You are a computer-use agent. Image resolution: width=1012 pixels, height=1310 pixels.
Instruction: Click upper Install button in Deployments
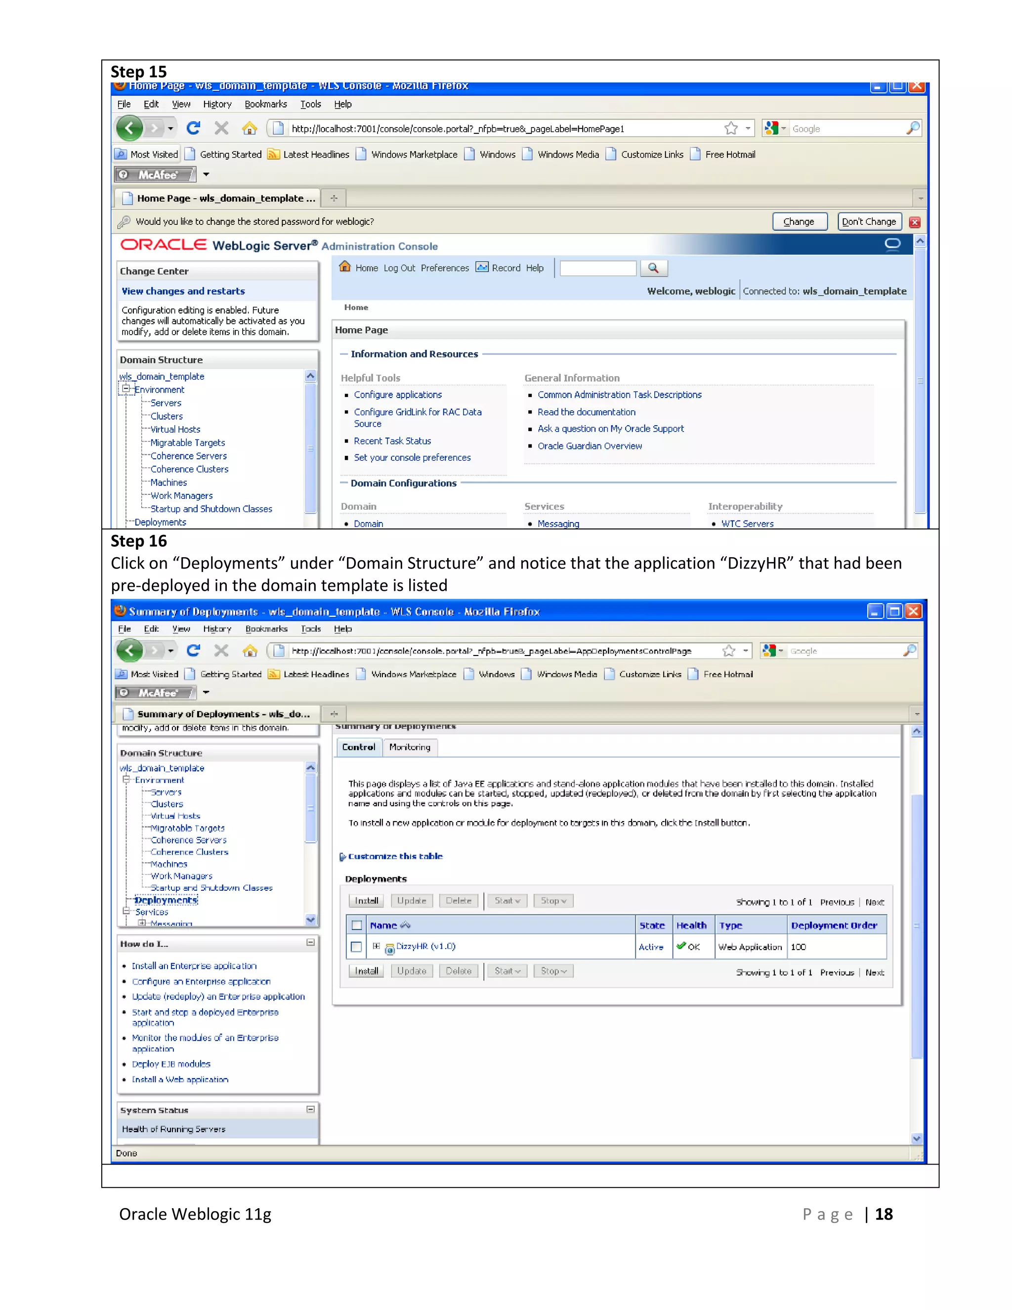click(x=366, y=900)
